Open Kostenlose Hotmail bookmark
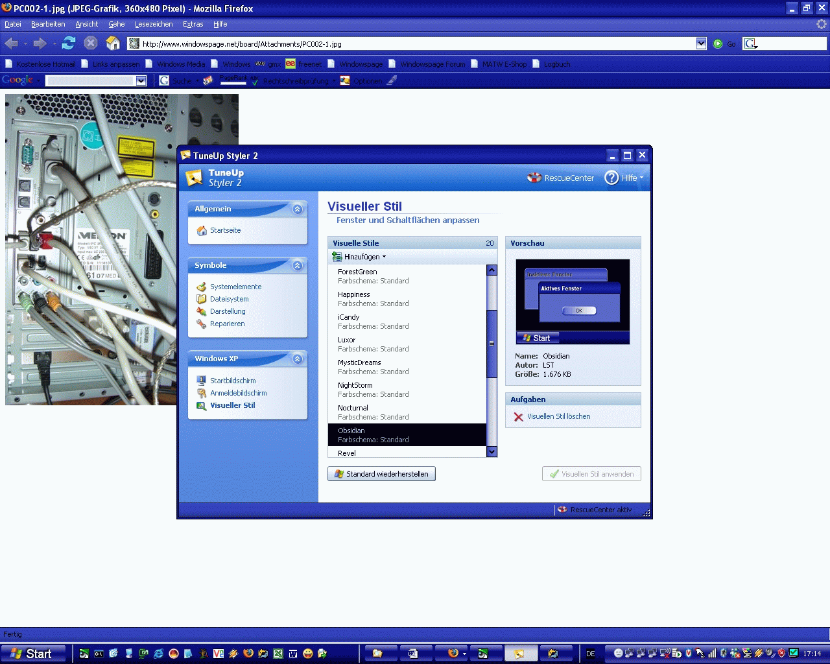This screenshot has width=830, height=664. pos(40,64)
